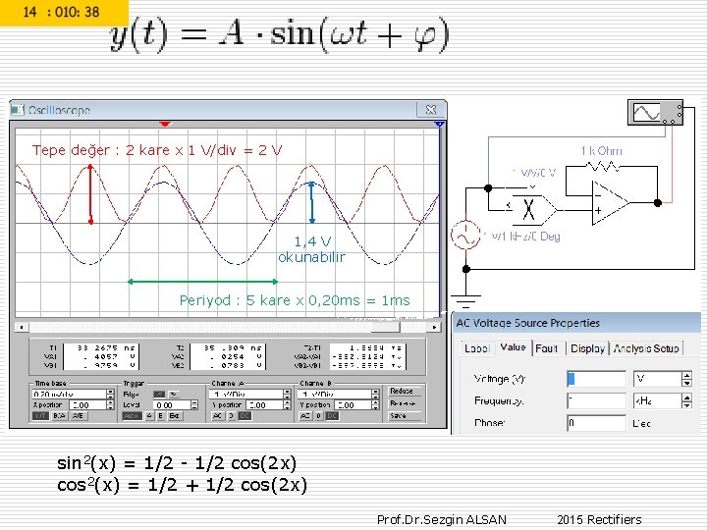This screenshot has width=707, height=530.
Task: Set Channel B coupling to DC
Action: click(x=333, y=416)
